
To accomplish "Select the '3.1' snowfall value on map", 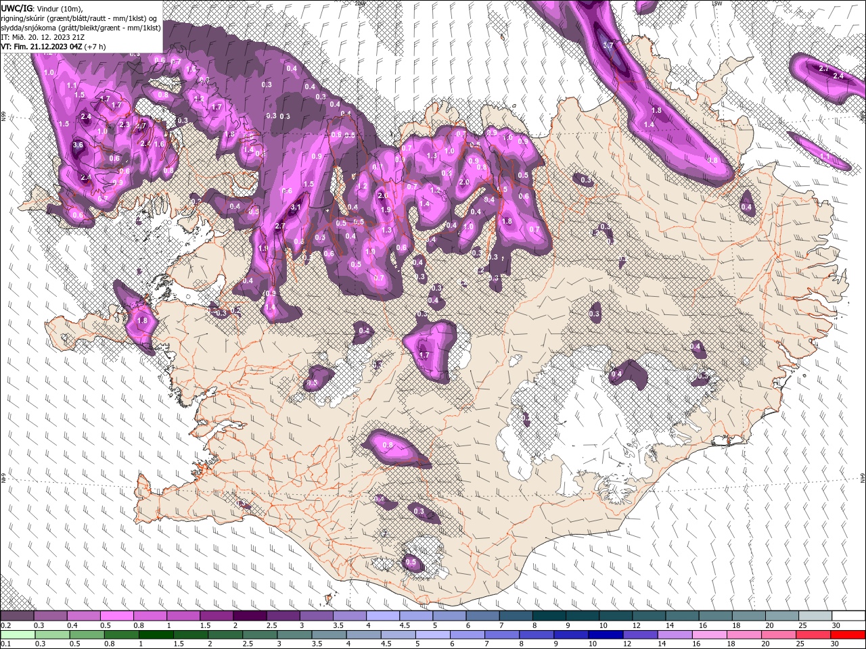I will [295, 208].
